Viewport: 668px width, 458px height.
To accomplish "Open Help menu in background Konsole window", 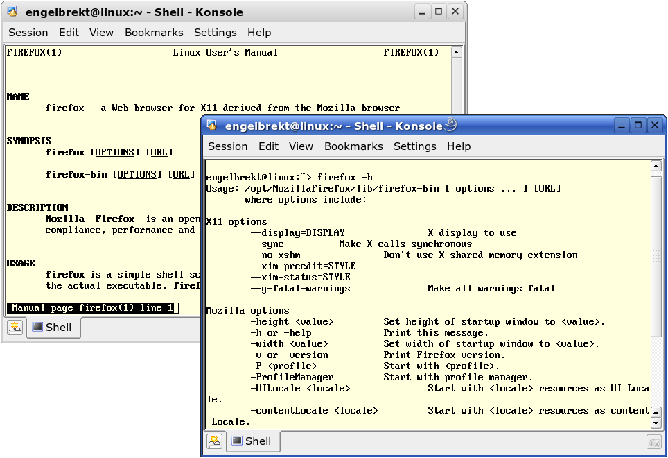I will (x=259, y=33).
